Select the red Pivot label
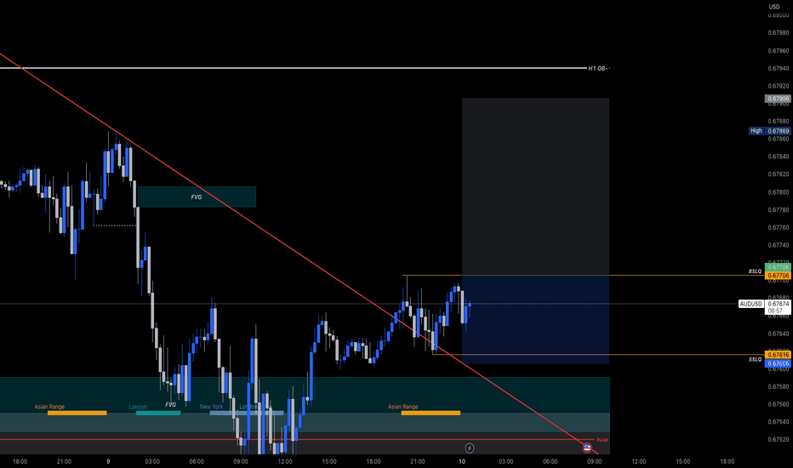Image resolution: width=793 pixels, height=468 pixels. click(x=602, y=440)
